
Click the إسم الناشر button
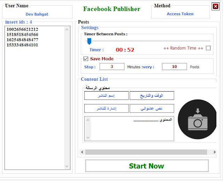coord(106,95)
